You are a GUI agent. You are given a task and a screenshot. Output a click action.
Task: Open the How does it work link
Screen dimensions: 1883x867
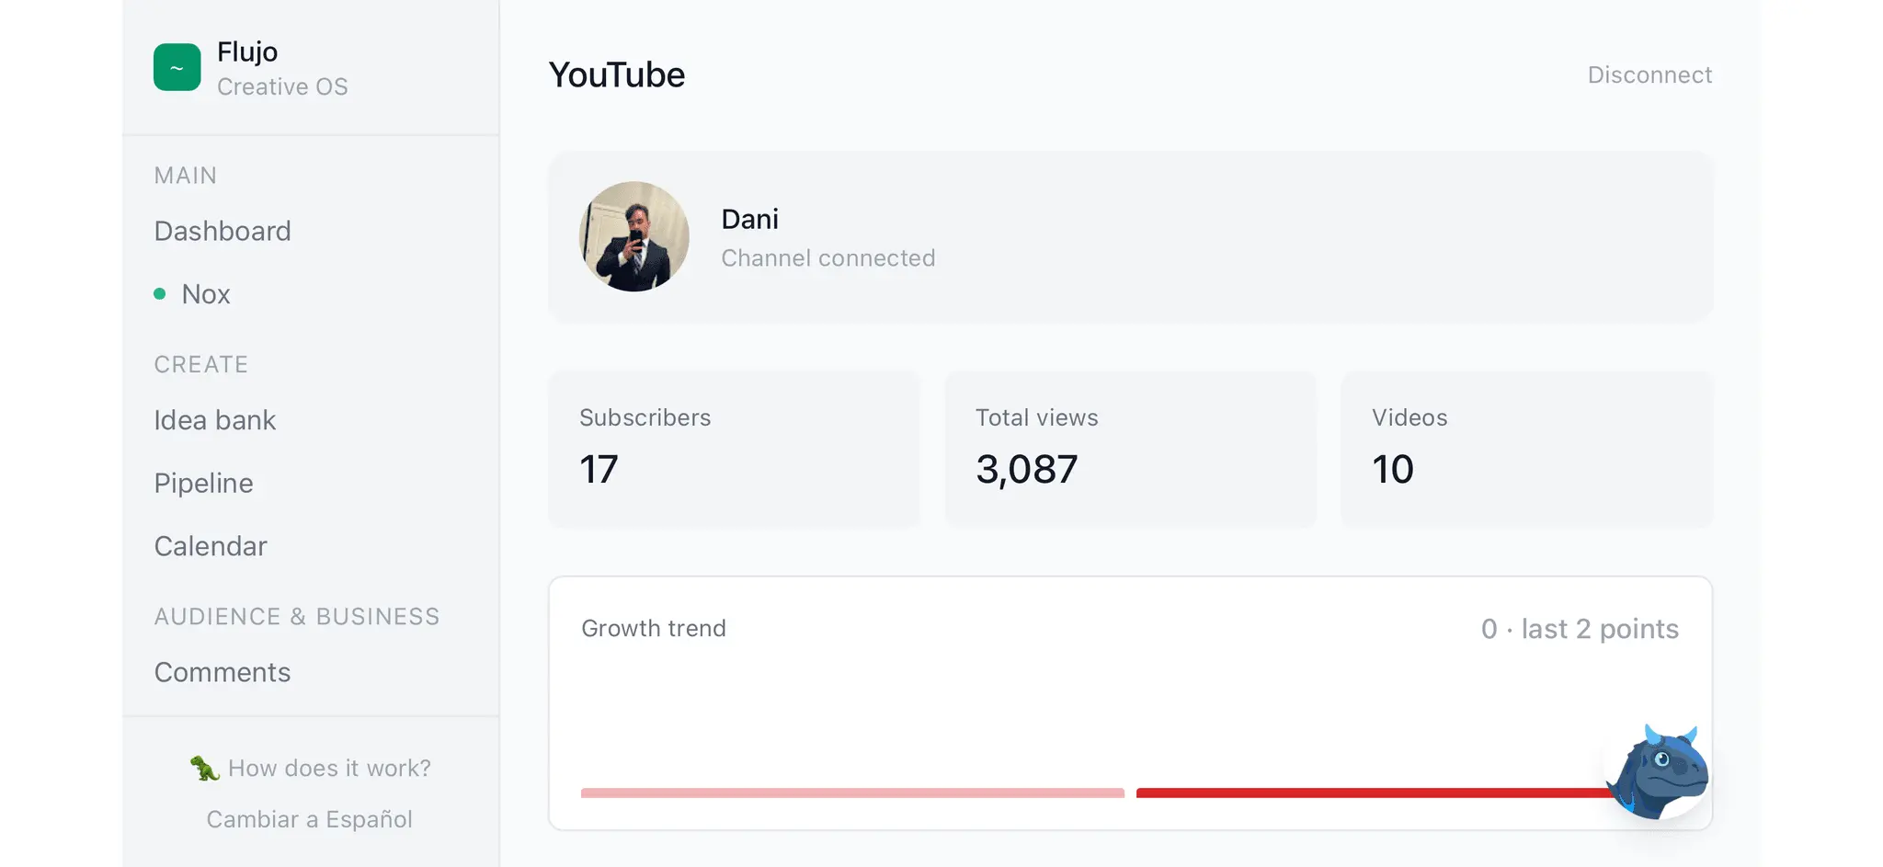pyautogui.click(x=329, y=768)
